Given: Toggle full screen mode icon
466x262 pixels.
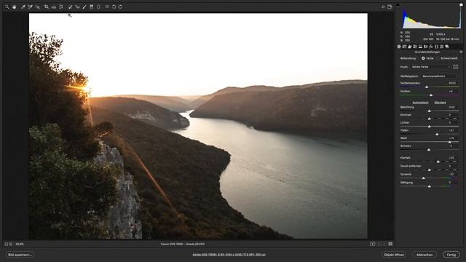Looking at the screenshot, I should click(390, 7).
